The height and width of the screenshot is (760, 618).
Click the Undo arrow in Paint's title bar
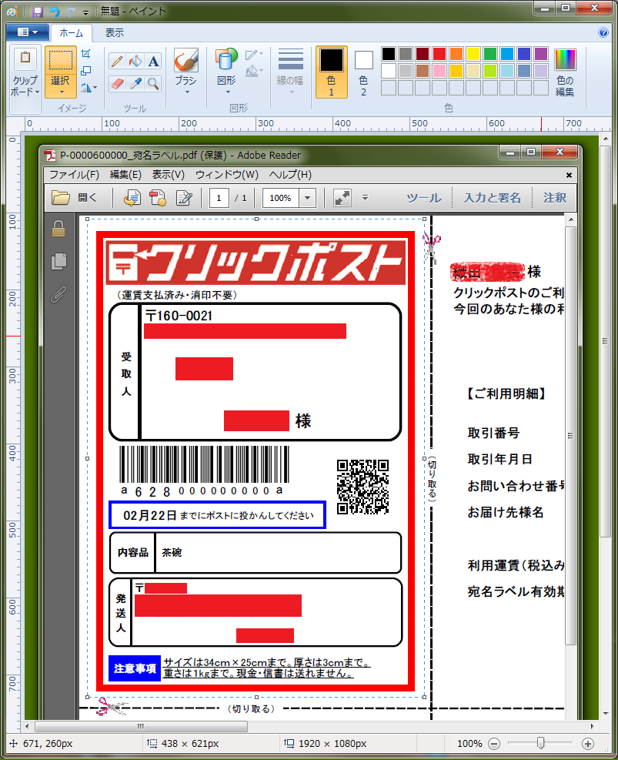click(x=55, y=12)
